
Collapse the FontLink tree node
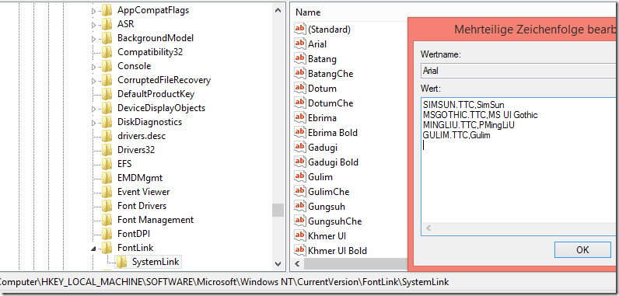tap(93, 249)
